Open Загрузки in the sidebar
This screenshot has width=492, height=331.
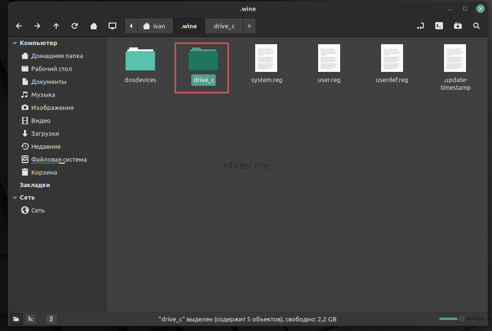[x=45, y=133]
